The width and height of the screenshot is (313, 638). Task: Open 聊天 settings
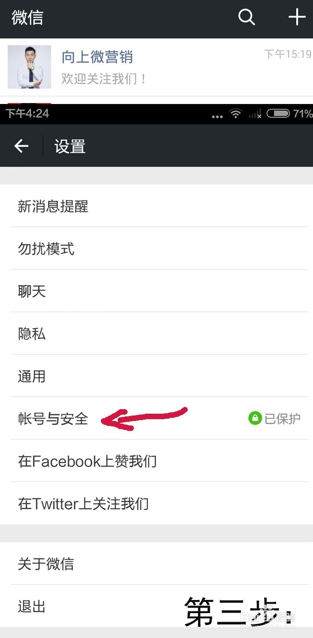coord(156,291)
